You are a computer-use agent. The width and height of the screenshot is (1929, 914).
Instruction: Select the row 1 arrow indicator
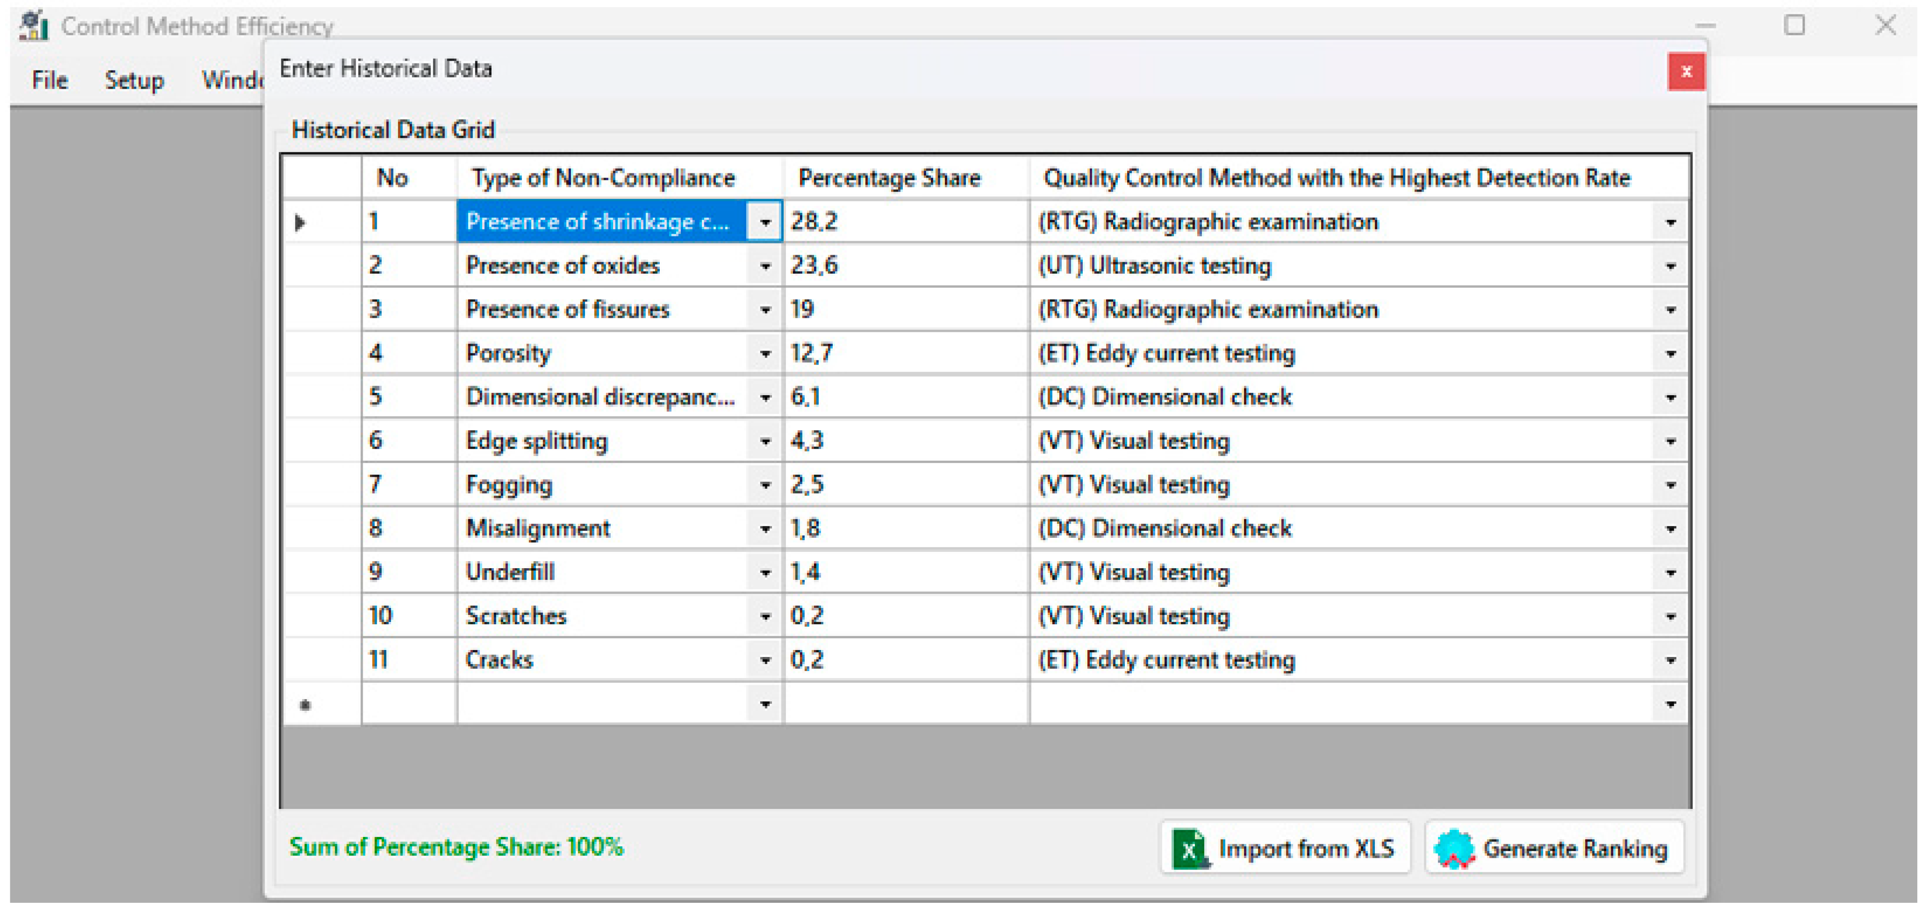300,222
